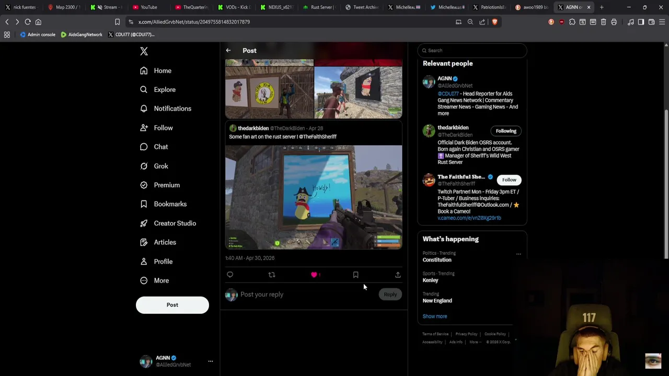This screenshot has width=669, height=376.
Task: Click the X Search box
Action: pyautogui.click(x=472, y=51)
